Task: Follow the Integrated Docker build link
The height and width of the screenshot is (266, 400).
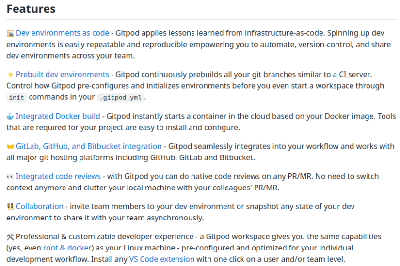Action: (58, 116)
